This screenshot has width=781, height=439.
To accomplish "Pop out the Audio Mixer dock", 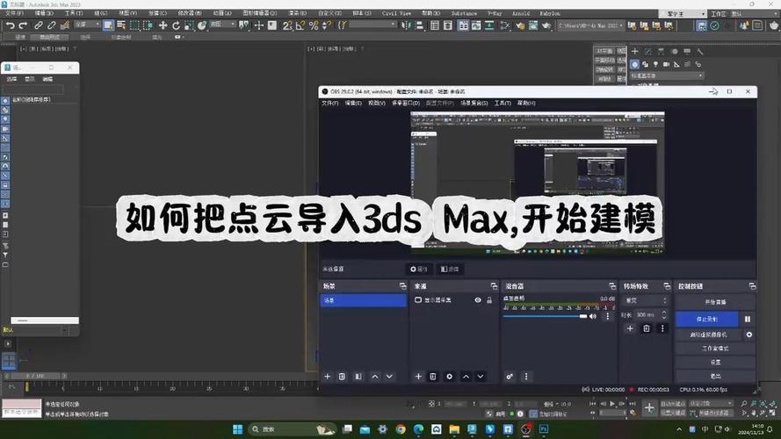I will [612, 286].
